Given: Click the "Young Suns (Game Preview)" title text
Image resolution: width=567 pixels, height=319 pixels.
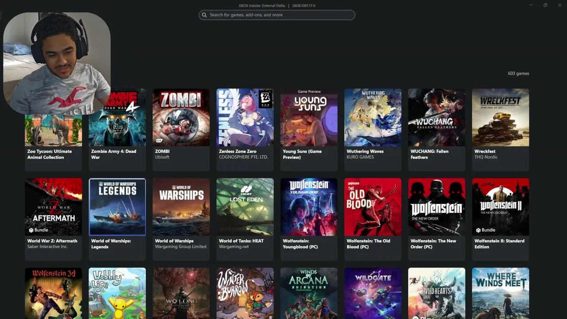Looking at the screenshot, I should click(302, 154).
